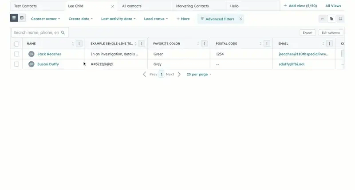Click the Export button
The image size is (355, 190).
point(308,32)
